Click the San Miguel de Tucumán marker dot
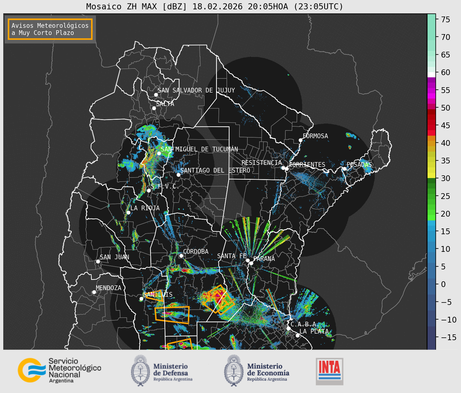 pyautogui.click(x=159, y=153)
